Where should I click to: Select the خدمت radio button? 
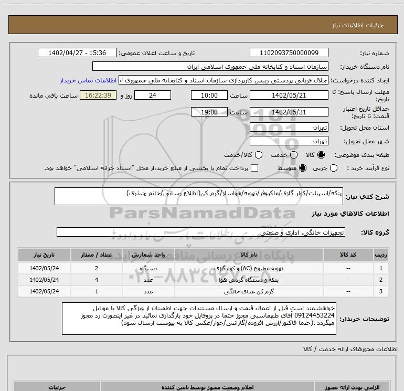pyautogui.click(x=294, y=155)
